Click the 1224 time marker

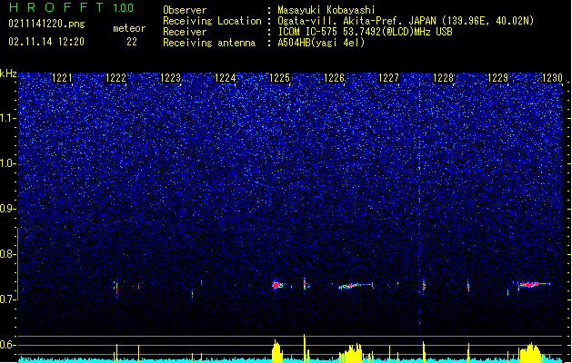click(x=226, y=78)
